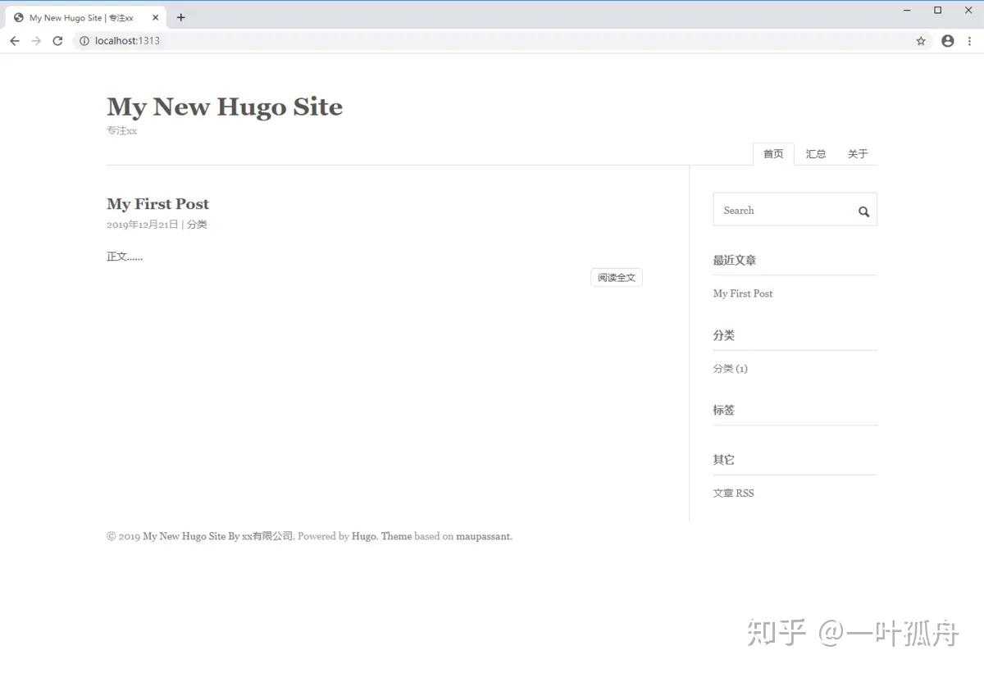984x673 pixels.
Task: Click the 正文…… post summary text
Action: click(125, 257)
